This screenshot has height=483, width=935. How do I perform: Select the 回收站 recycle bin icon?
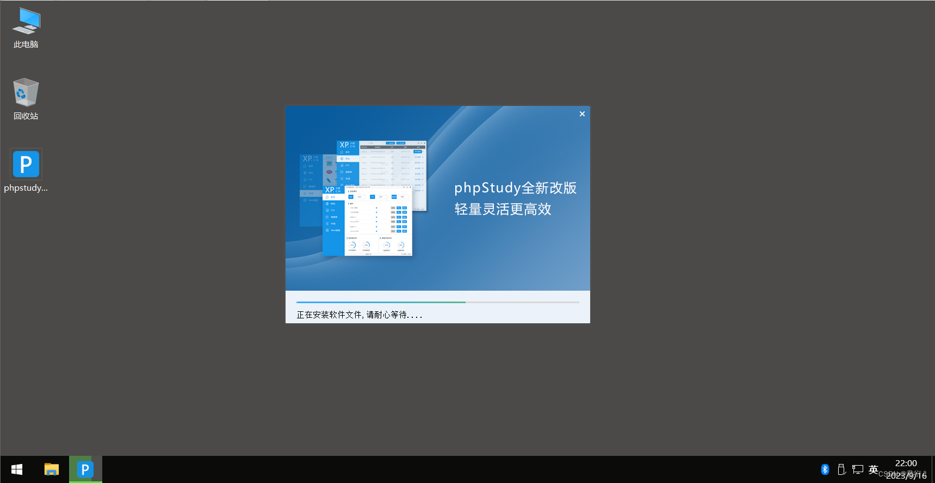26,99
